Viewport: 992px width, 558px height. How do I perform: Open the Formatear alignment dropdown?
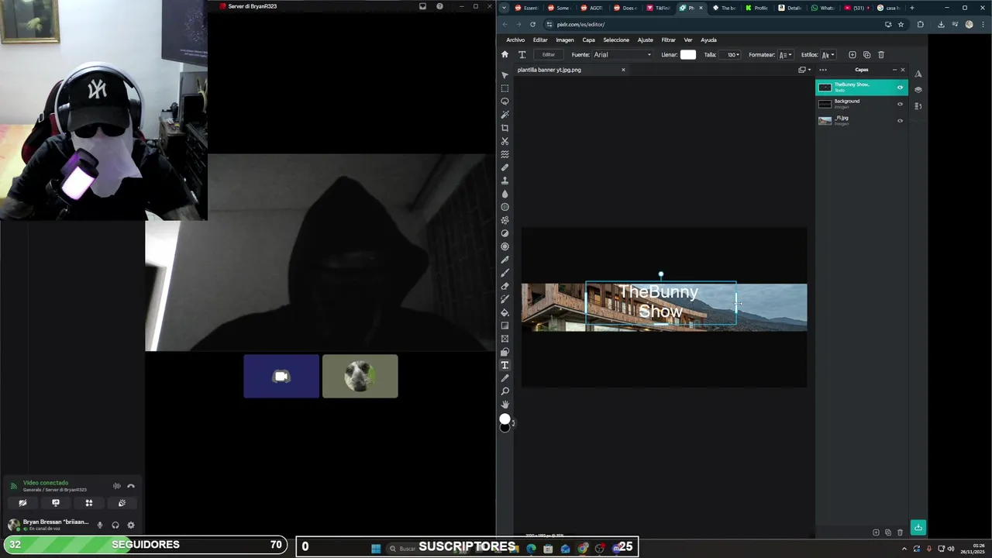point(785,54)
